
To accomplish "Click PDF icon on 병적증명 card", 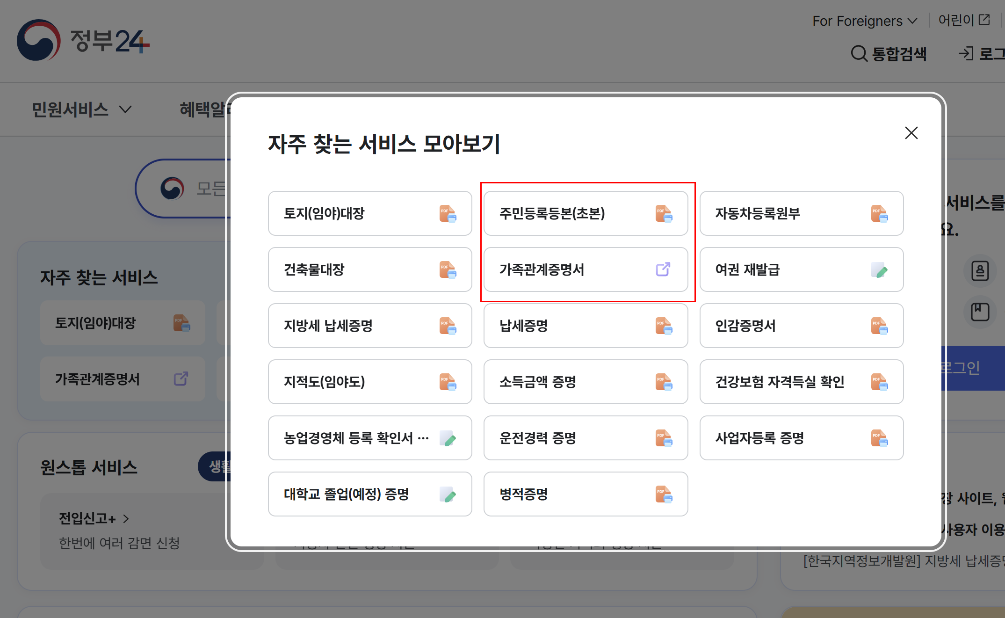I will 663,494.
